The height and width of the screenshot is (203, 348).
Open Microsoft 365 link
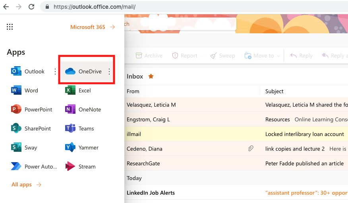(x=93, y=27)
